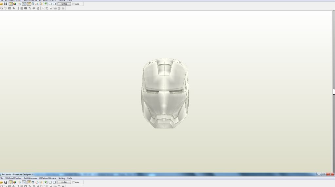The width and height of the screenshot is (335, 187).
Task: Click the Unfold button in Full tester window
Action: (64, 182)
